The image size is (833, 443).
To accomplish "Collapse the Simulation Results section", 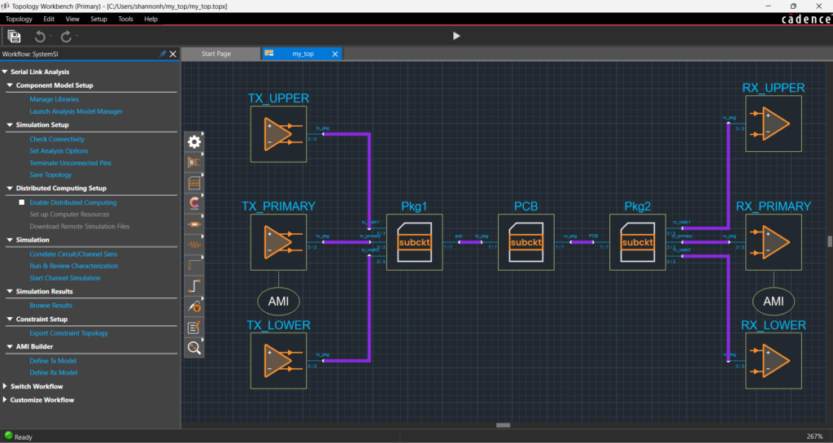I will (x=10, y=291).
